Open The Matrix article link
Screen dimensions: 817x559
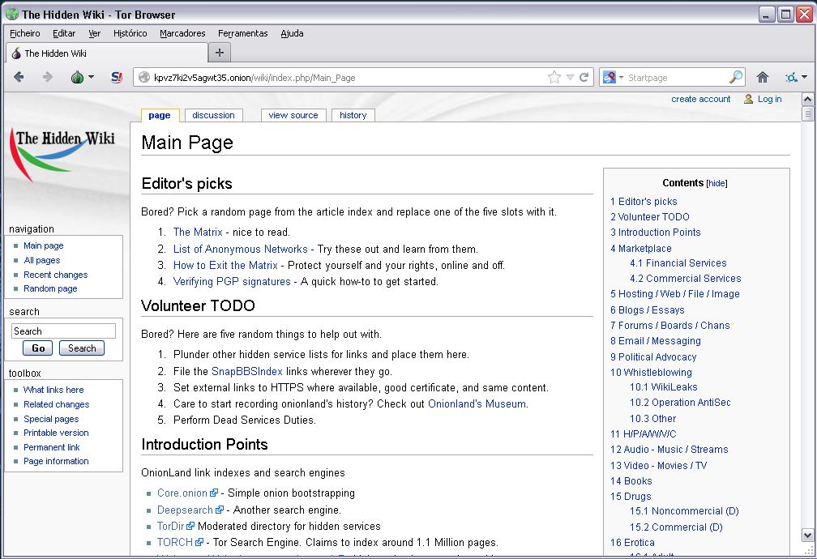[198, 233]
